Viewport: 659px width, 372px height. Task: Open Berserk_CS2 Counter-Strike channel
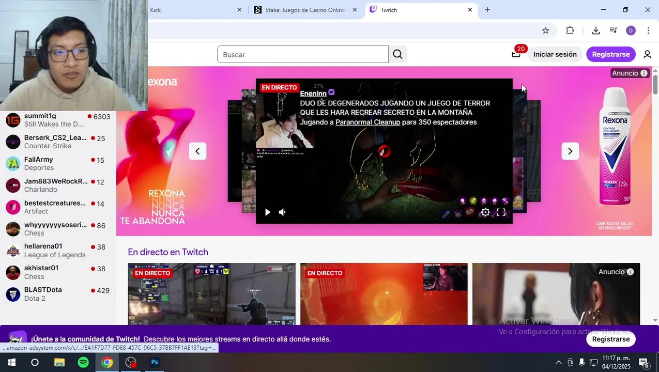click(x=58, y=142)
